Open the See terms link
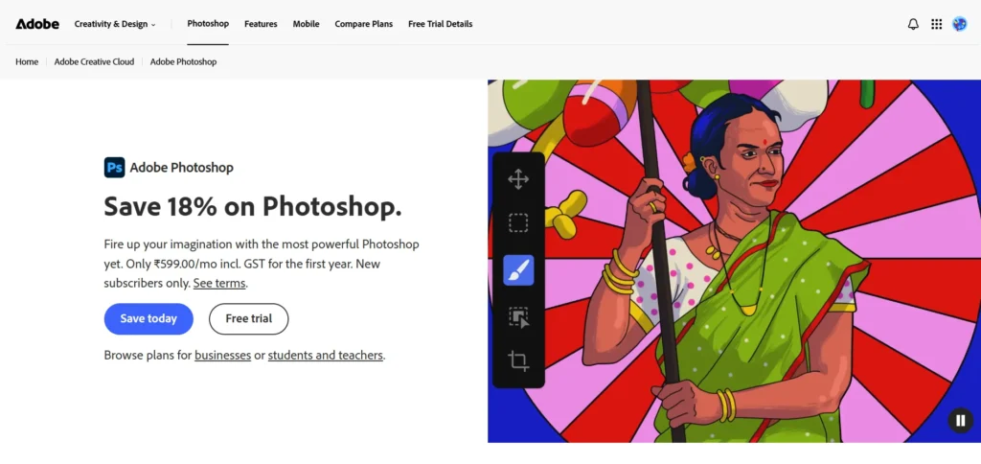981x464 pixels. pyautogui.click(x=219, y=283)
